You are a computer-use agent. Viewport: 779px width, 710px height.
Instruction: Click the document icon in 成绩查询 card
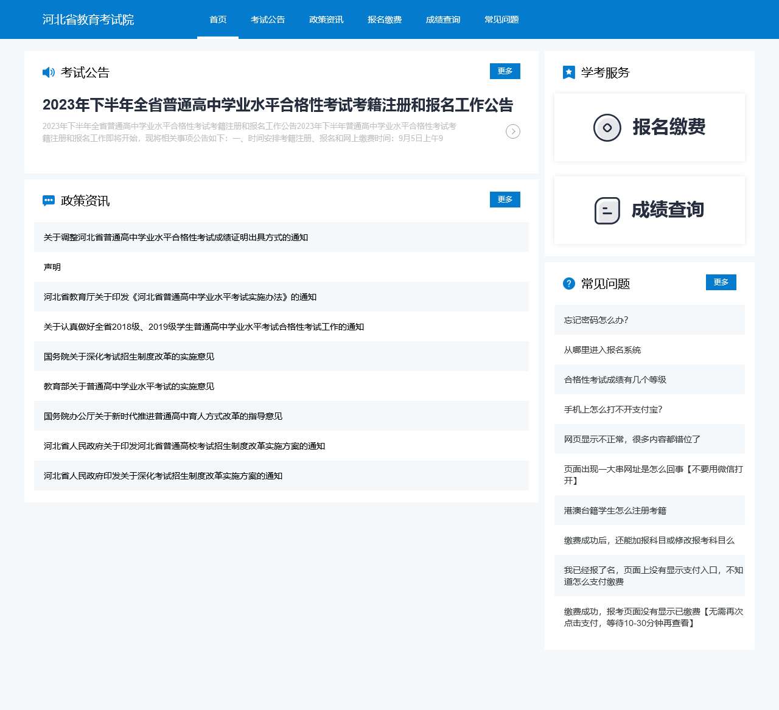click(x=607, y=211)
